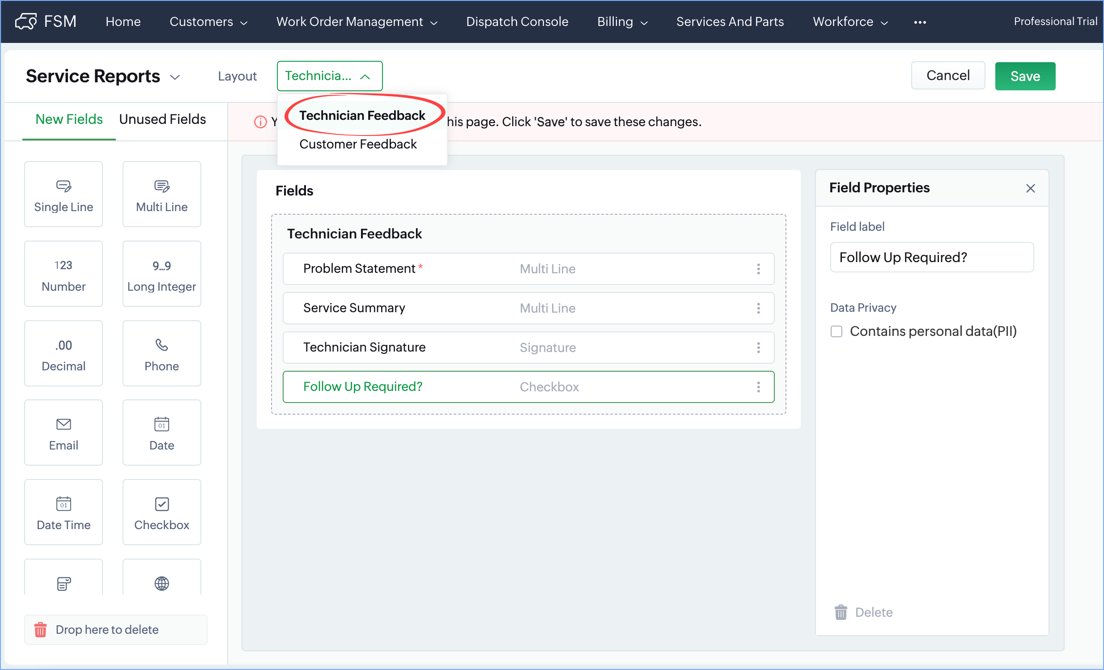Choose the Phone field icon
Viewport: 1104px width, 670px height.
pos(161,345)
